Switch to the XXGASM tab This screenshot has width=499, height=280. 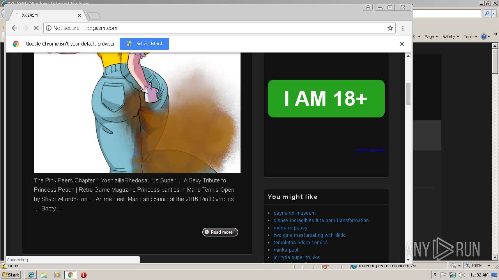47,16
